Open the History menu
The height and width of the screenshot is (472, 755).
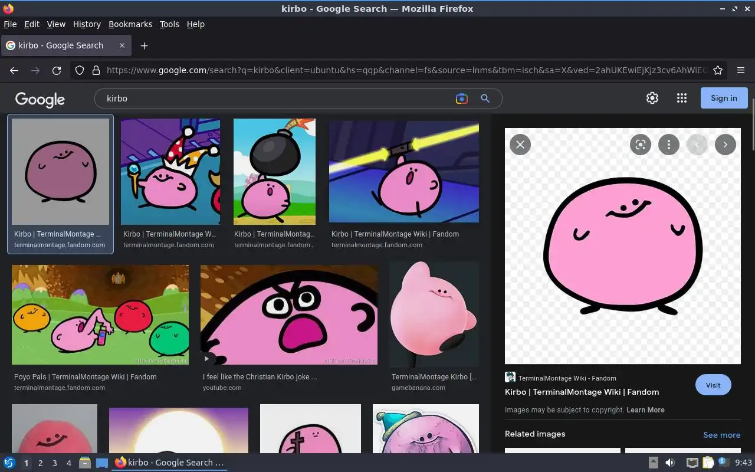tap(87, 24)
